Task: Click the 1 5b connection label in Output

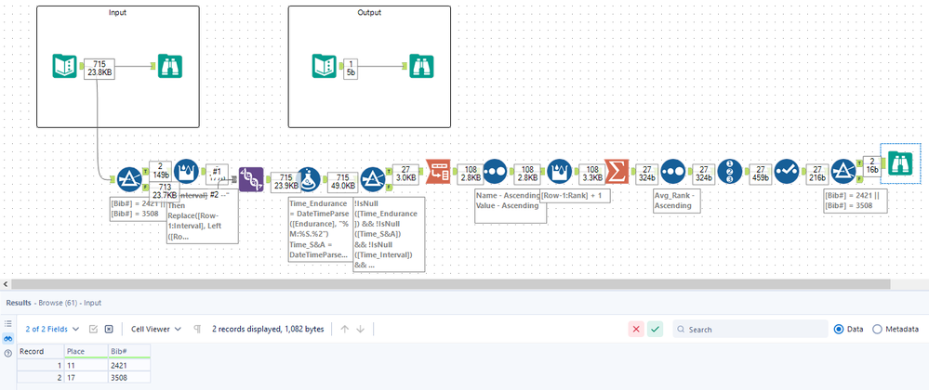Action: point(349,69)
